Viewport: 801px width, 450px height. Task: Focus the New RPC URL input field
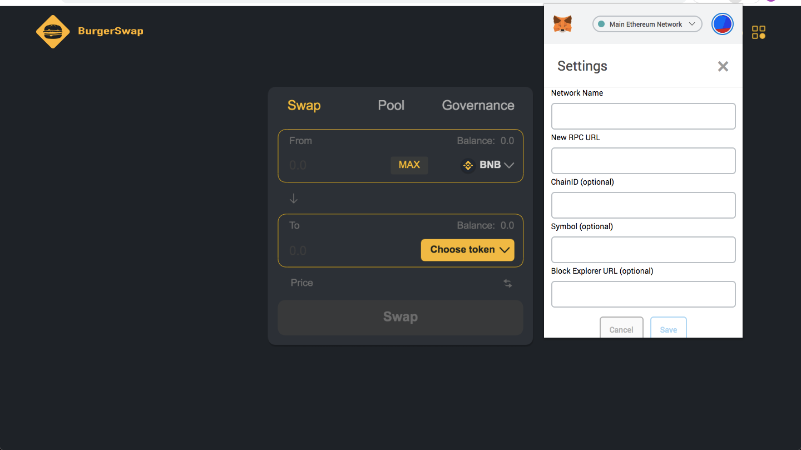coord(644,161)
